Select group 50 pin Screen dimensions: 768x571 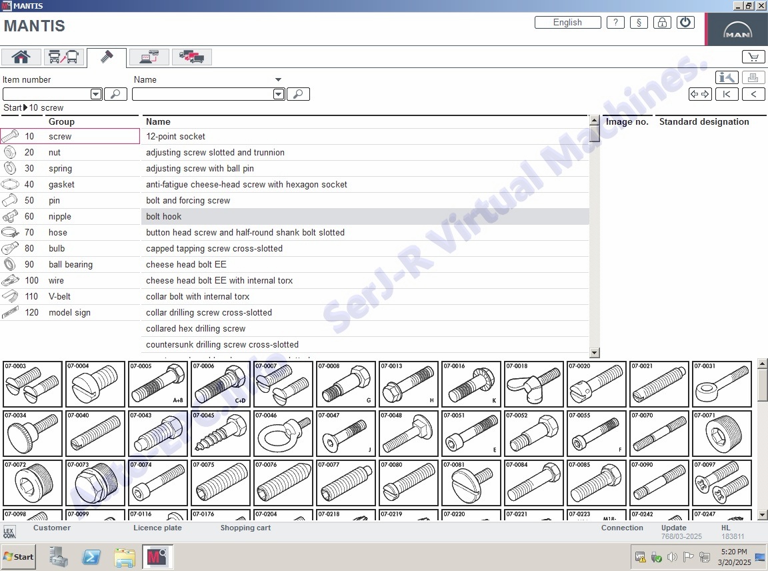70,201
